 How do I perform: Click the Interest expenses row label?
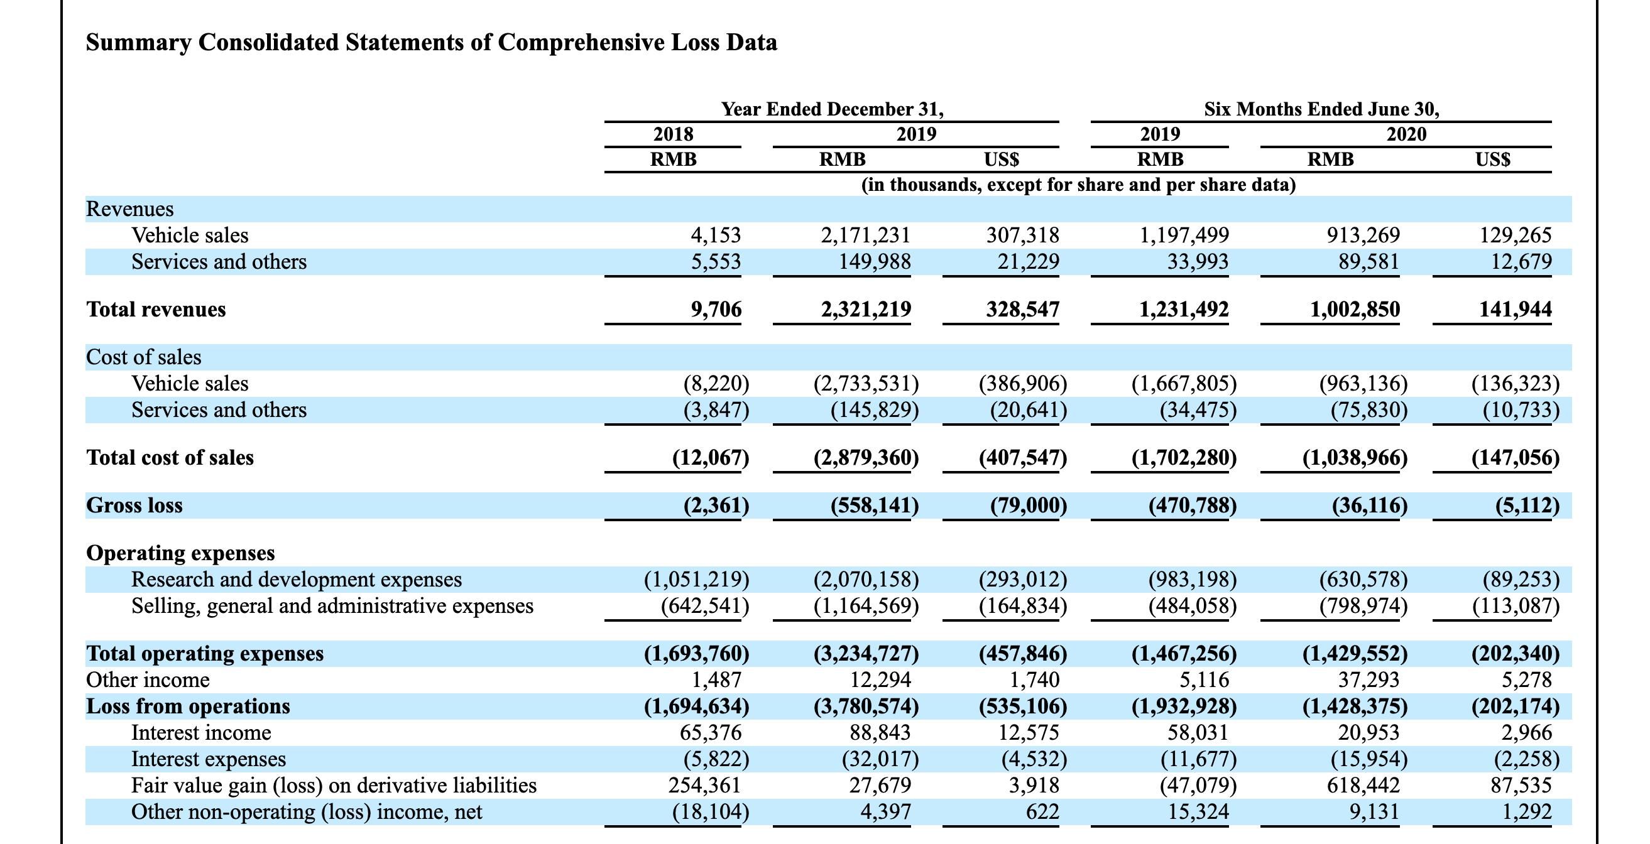(208, 759)
